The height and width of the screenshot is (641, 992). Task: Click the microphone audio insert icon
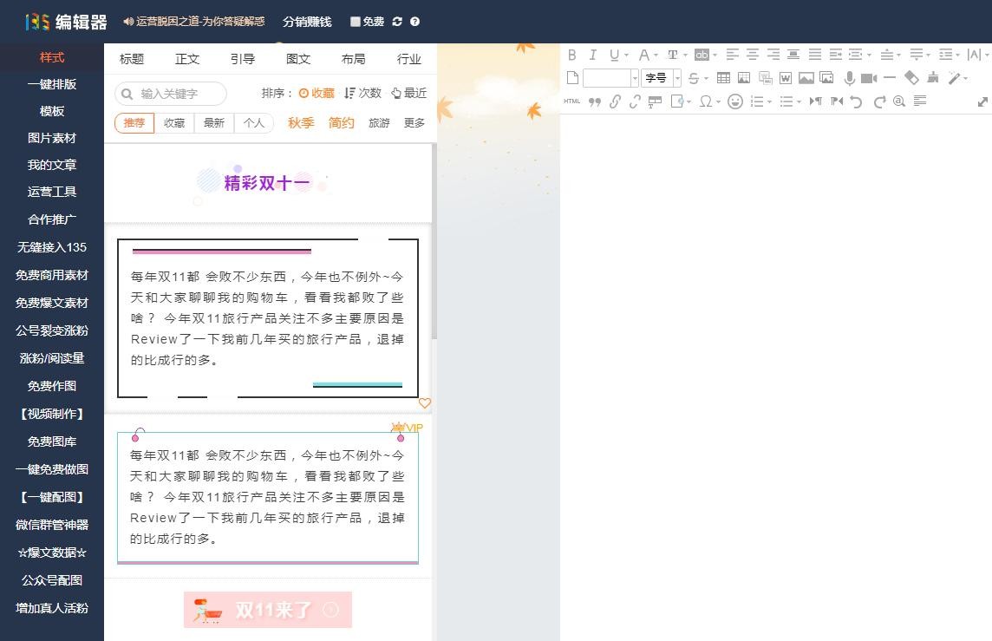pyautogui.click(x=850, y=78)
